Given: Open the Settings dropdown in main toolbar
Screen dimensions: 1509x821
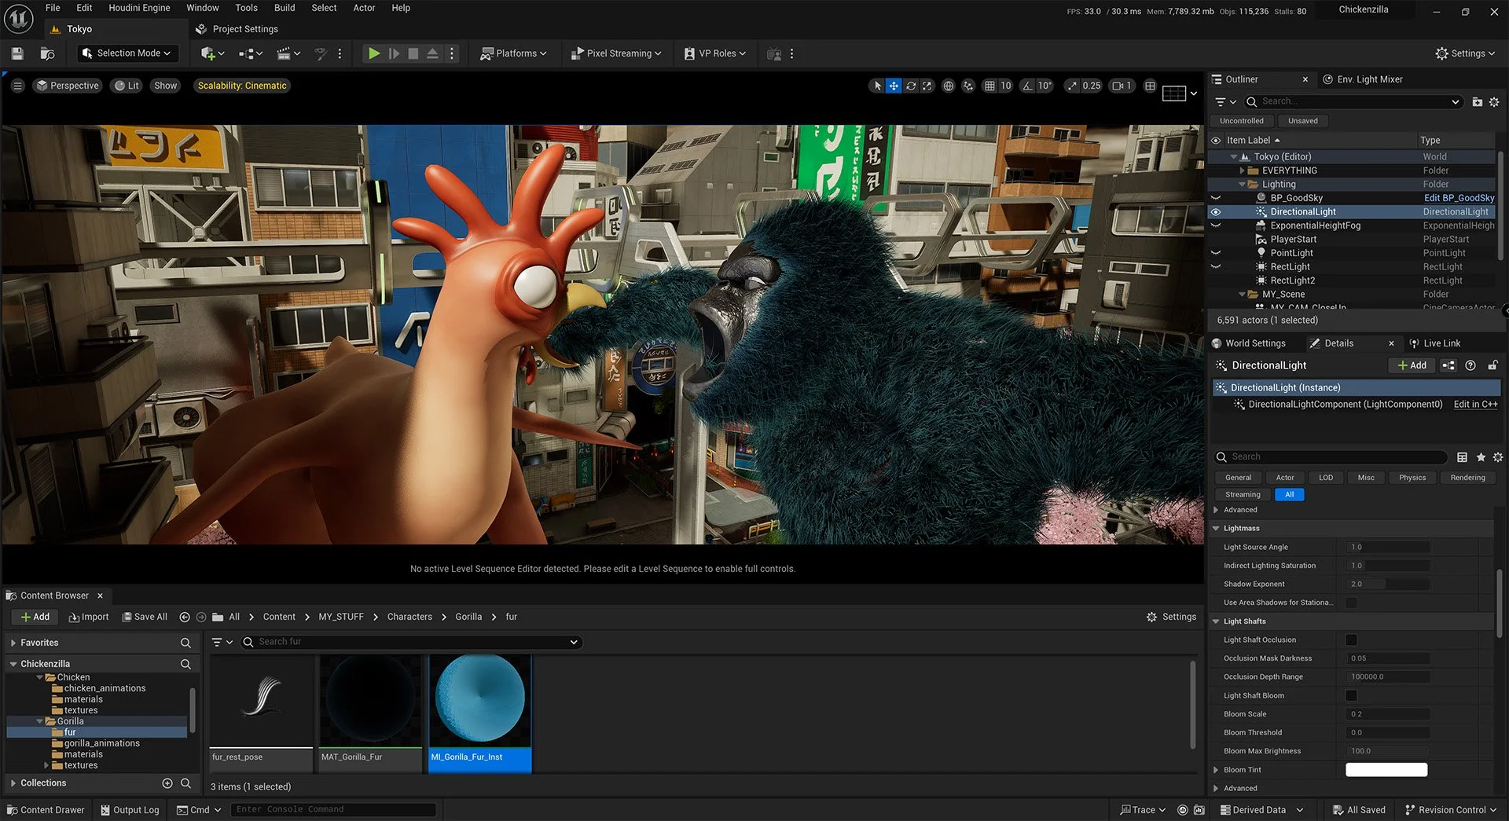Looking at the screenshot, I should pyautogui.click(x=1465, y=53).
